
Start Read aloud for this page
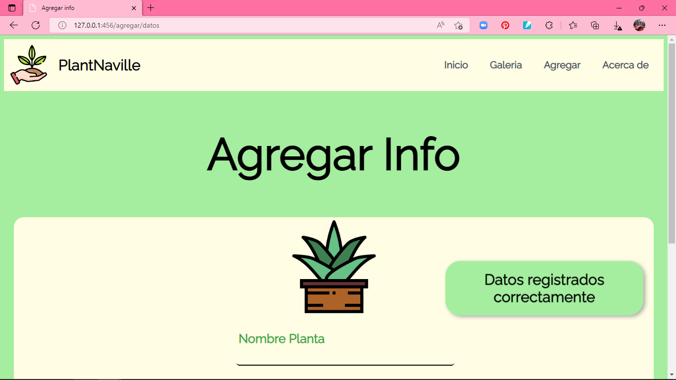440,25
